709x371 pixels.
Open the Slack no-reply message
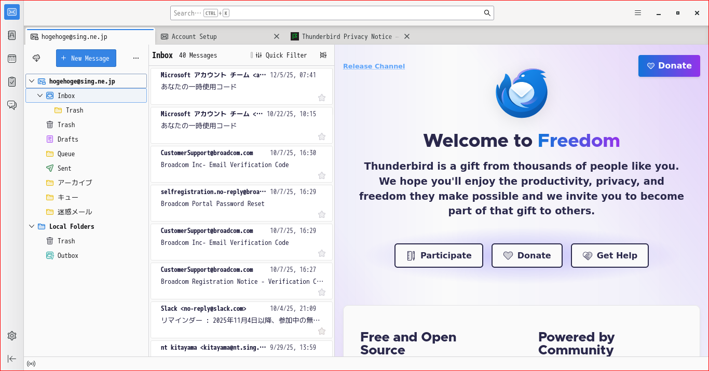pyautogui.click(x=241, y=320)
